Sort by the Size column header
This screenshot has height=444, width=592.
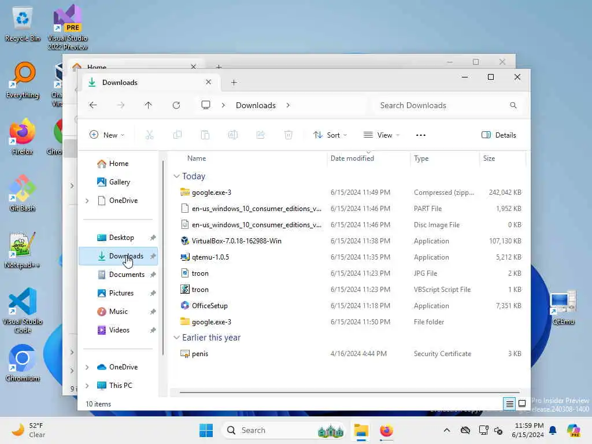coord(489,158)
